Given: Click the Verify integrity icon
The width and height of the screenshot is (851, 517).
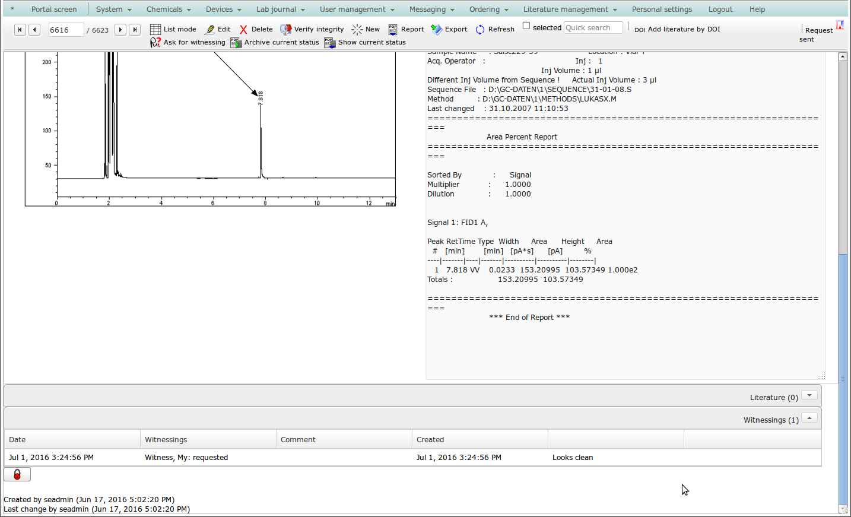Looking at the screenshot, I should click(x=285, y=30).
